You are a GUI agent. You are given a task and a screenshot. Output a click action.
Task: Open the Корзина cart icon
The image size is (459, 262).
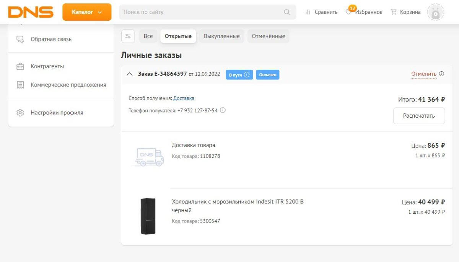[394, 12]
